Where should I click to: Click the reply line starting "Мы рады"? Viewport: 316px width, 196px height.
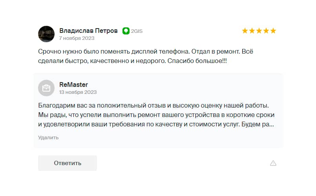pyautogui.click(x=156, y=115)
